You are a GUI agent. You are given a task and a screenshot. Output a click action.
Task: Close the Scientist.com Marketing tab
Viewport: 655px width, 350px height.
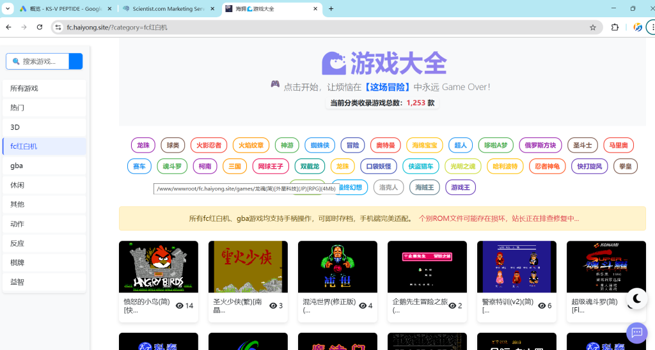click(212, 9)
